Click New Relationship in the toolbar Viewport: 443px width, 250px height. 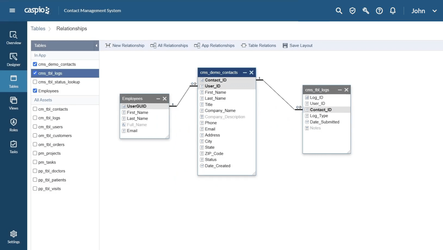pos(125,45)
